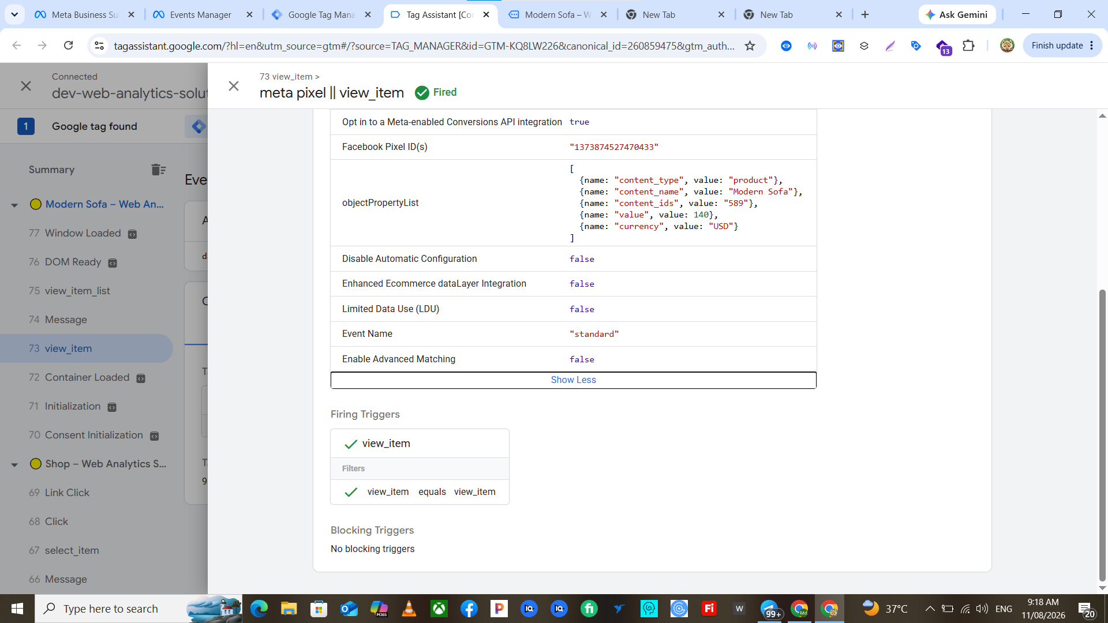Open the Extensions puzzle menu
This screenshot has height=623, width=1108.
click(968, 46)
